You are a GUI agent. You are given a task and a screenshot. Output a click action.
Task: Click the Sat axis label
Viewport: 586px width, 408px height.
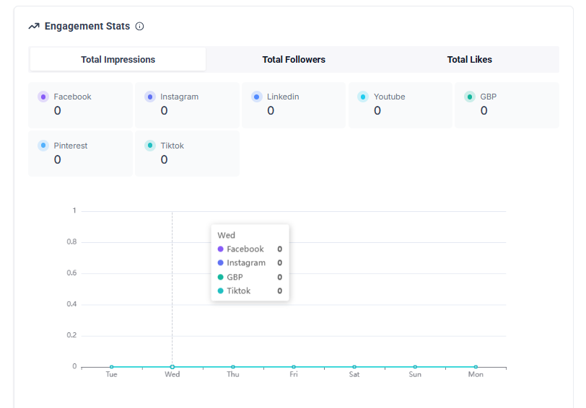[354, 374]
